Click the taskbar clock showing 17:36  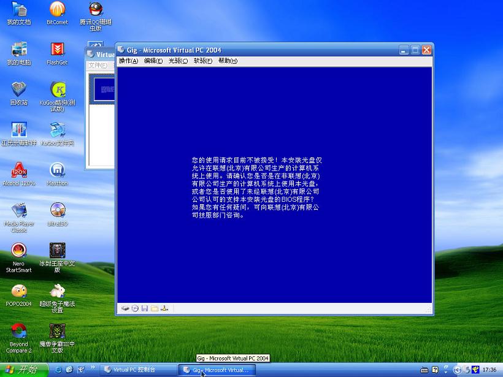(490, 370)
